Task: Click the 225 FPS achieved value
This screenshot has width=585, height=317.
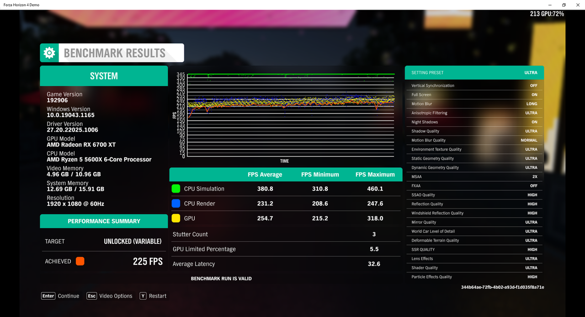Action: [x=148, y=261]
